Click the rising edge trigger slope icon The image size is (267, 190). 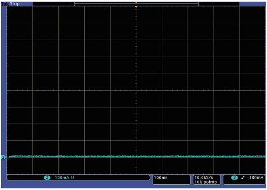243,178
